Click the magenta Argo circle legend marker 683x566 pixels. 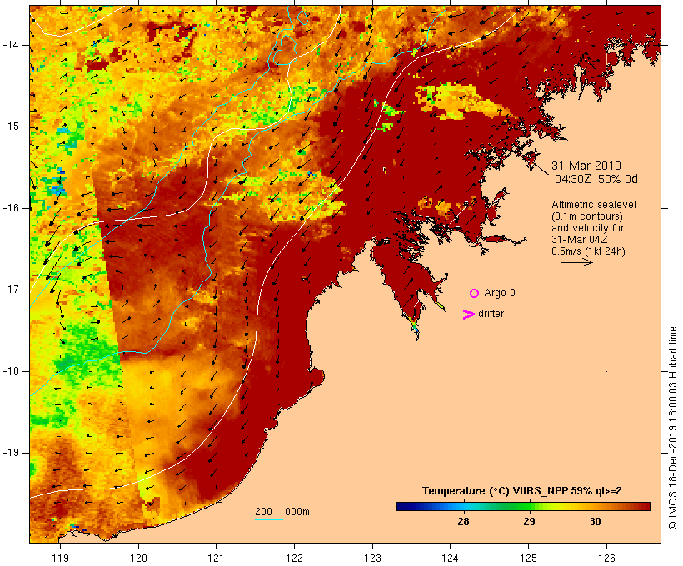(475, 294)
